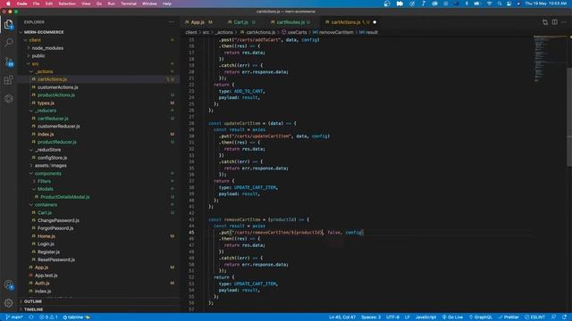Open the Search view in activity bar
The height and width of the screenshot is (321, 572).
pyautogui.click(x=9, y=43)
